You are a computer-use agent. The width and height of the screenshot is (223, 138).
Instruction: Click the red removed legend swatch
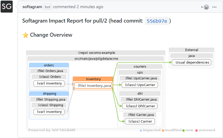[196, 130]
